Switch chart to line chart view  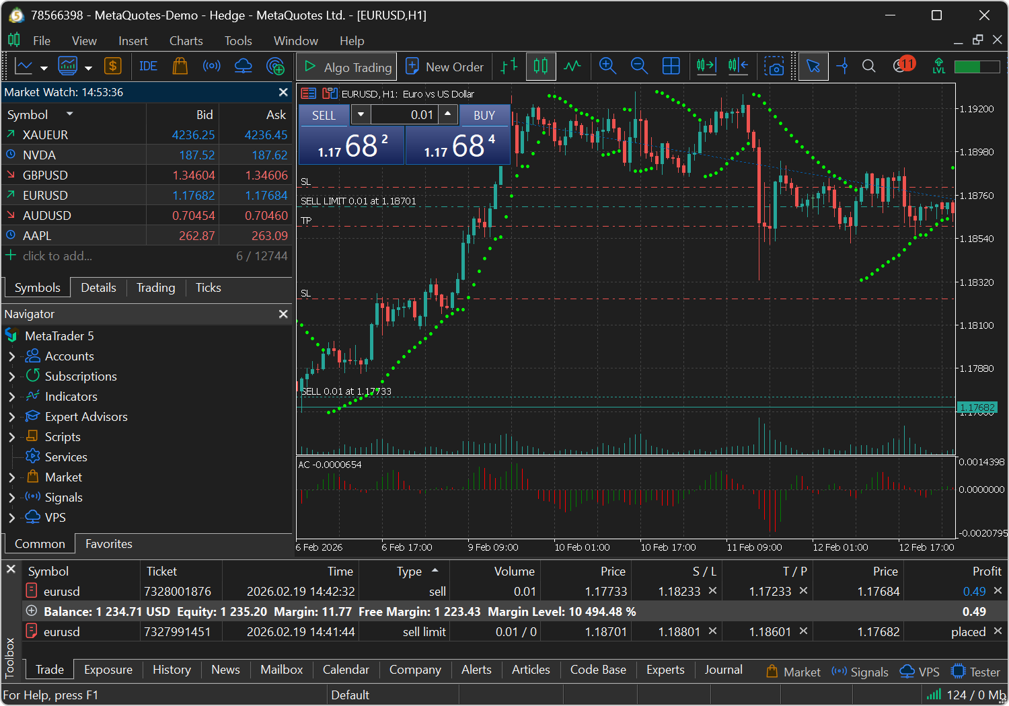coord(572,66)
